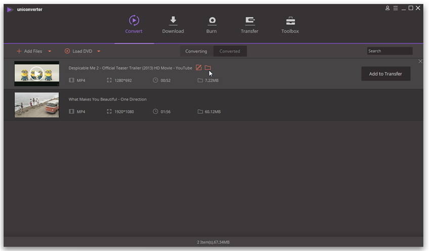Image resolution: width=430 pixels, height=251 pixels.
Task: Maximize the uniconverter window
Action: coord(411,8)
